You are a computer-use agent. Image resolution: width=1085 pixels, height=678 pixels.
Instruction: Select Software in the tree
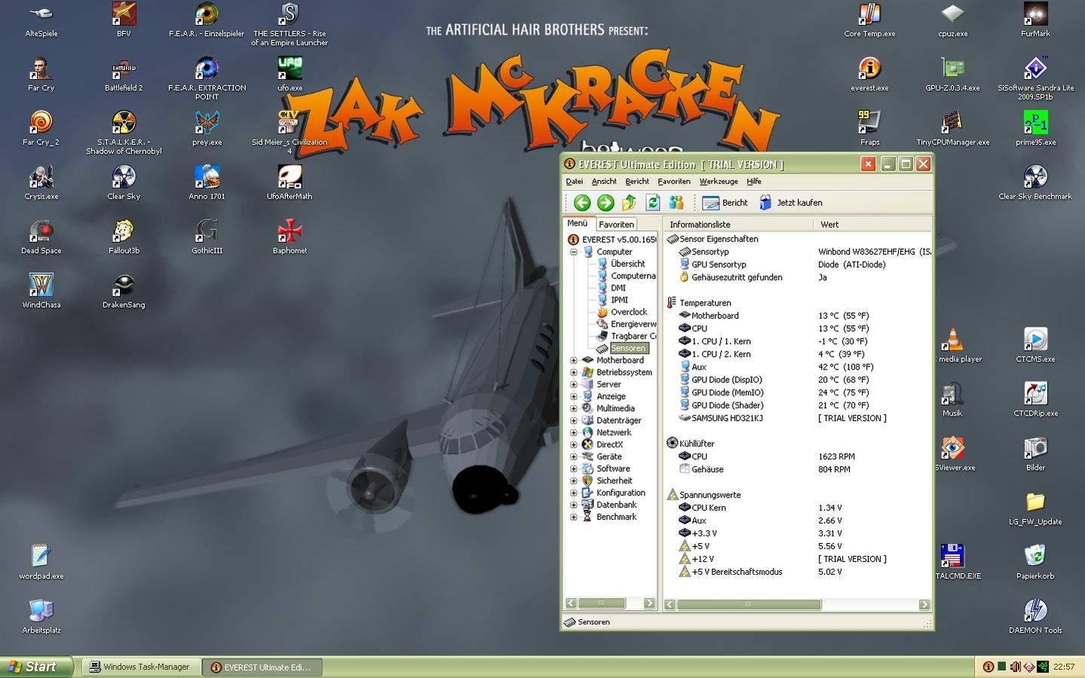pyautogui.click(x=613, y=469)
